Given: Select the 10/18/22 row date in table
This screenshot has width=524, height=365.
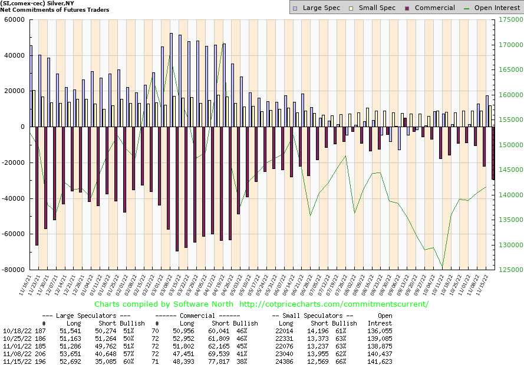Looking at the screenshot, I should pos(16,331).
